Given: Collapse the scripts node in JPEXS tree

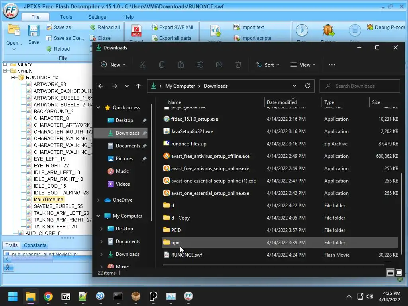Looking at the screenshot, I should [x=5, y=71].
